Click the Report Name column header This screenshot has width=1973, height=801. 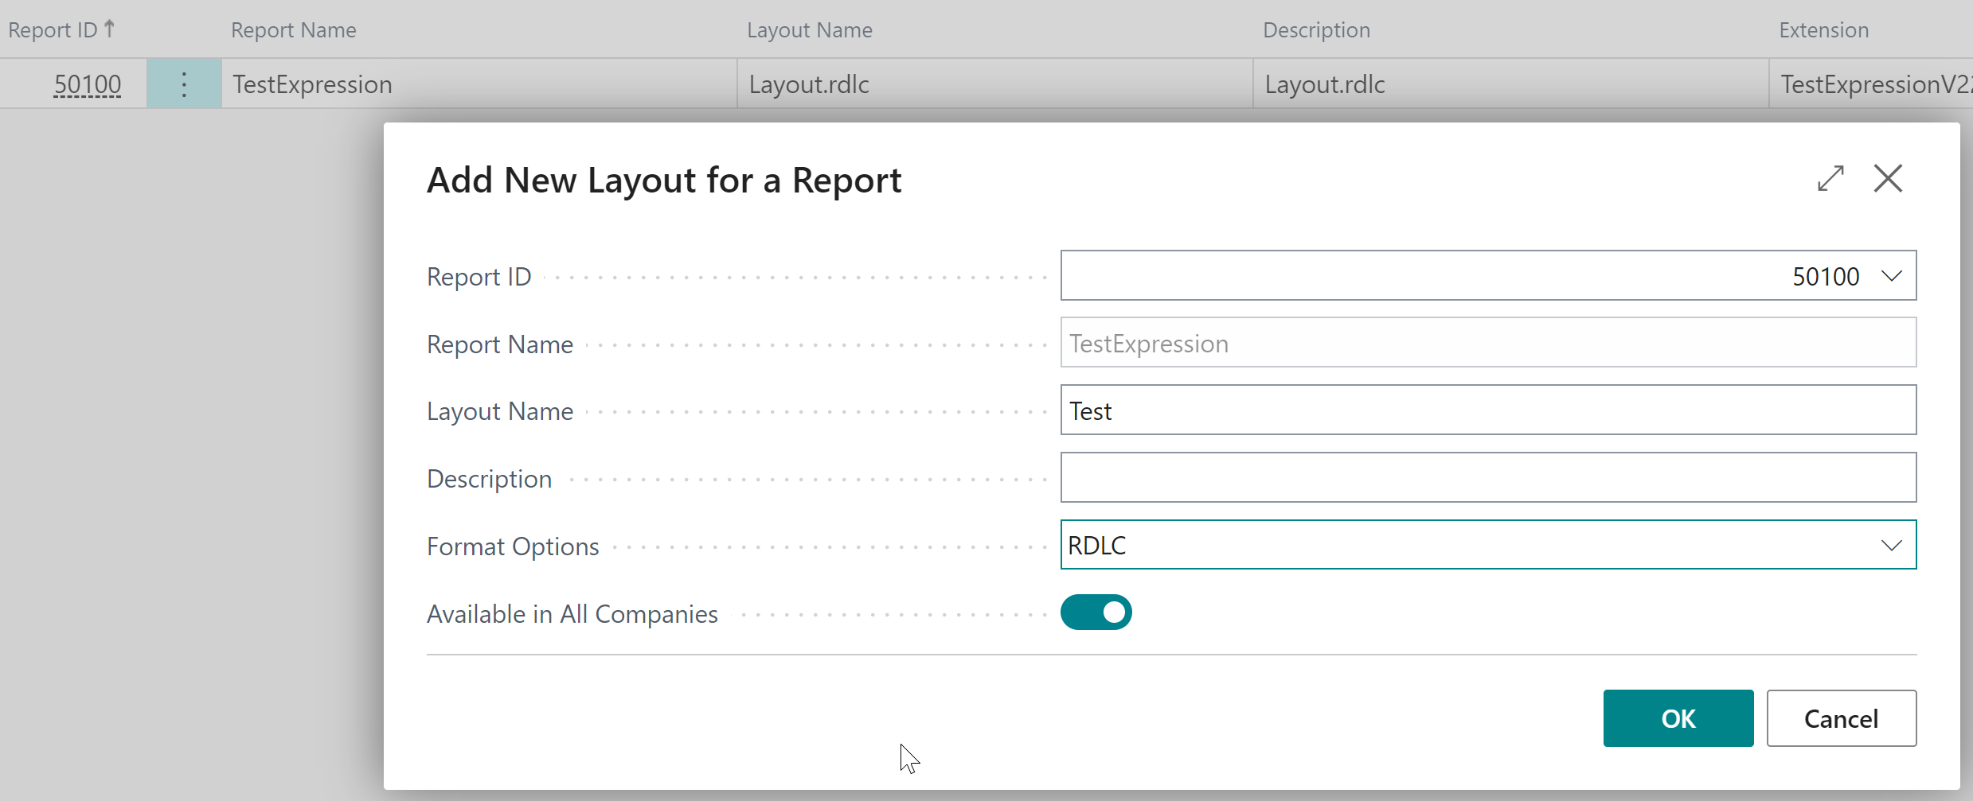pos(293,29)
